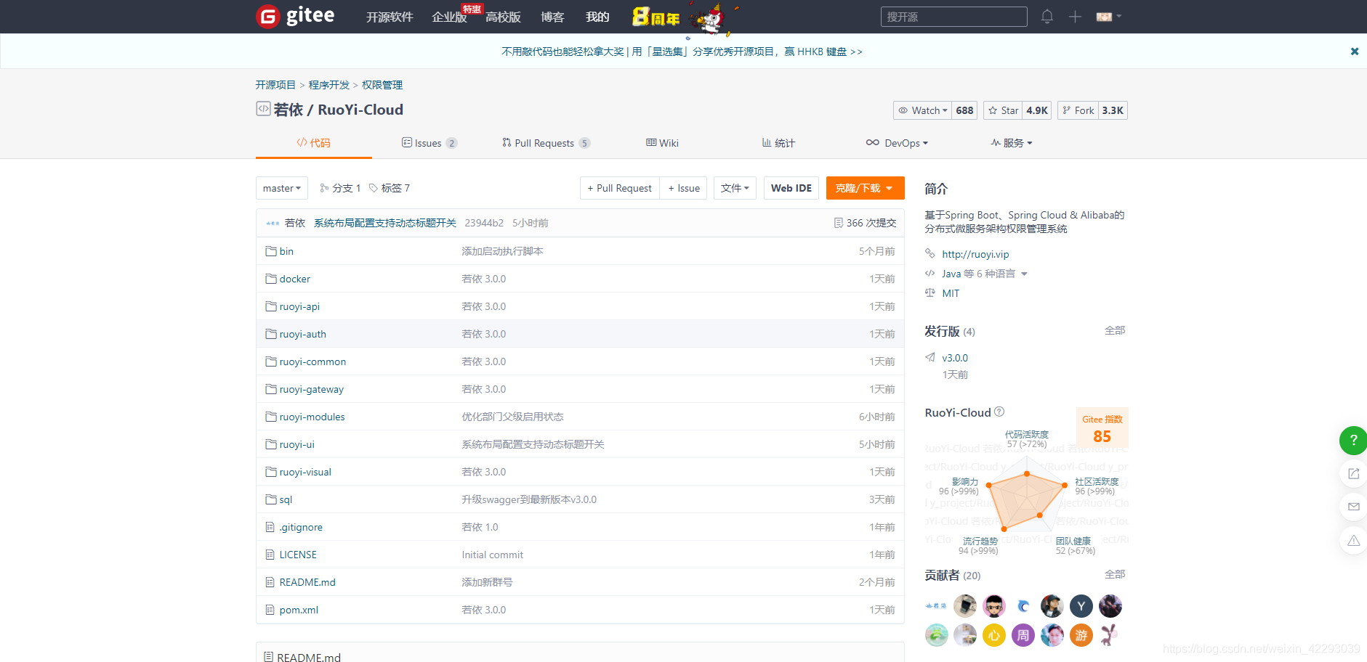Click the 权限管理 breadcrumb
This screenshot has width=1367, height=662.
382,85
